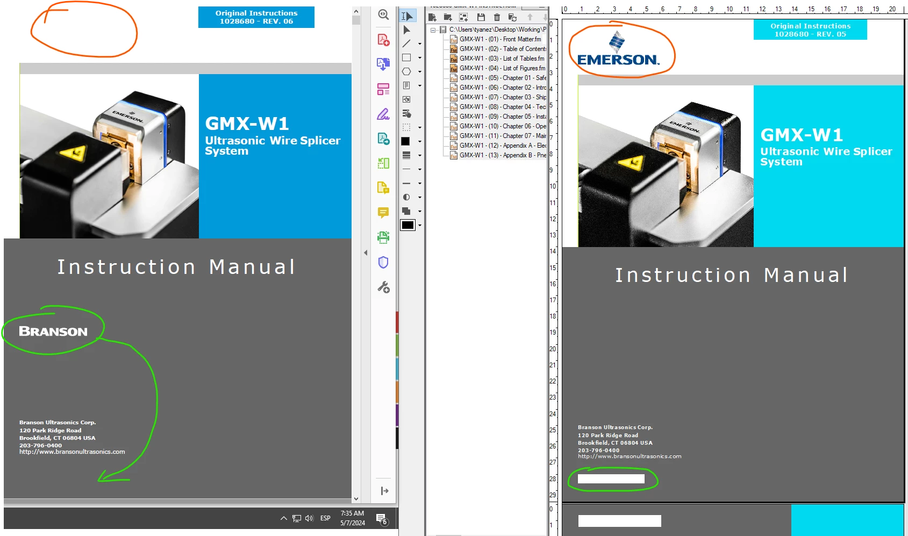Click the trash Delete icon in book panel
This screenshot has height=536, width=908.
497,17
